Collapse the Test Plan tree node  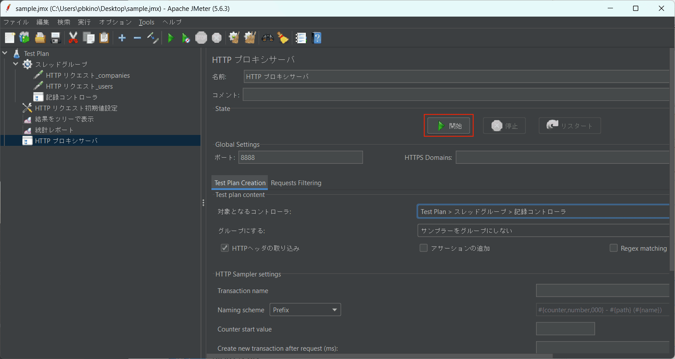coord(5,53)
